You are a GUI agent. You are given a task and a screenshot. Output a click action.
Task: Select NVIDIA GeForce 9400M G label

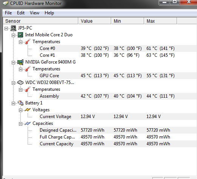pos(50,62)
